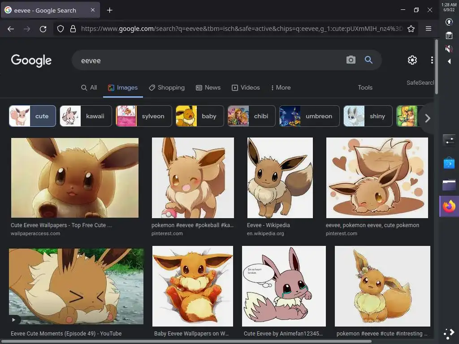The image size is (459, 344).
Task: Open the Google apps dots menu
Action: pyautogui.click(x=432, y=60)
